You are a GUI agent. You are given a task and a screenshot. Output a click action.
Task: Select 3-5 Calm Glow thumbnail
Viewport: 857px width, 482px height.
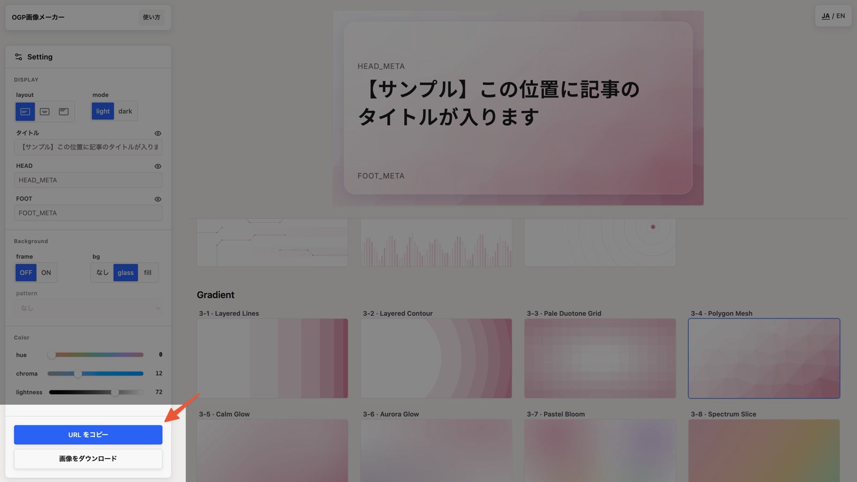[272, 450]
